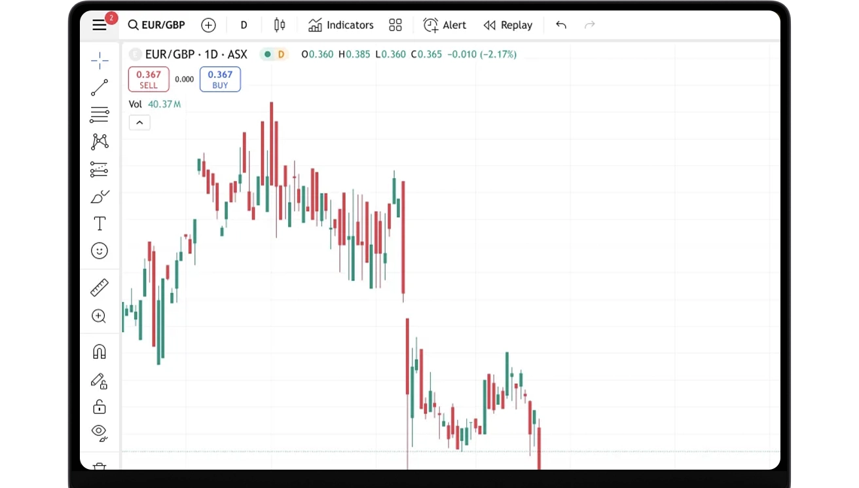Click the 0.367 BUY button
The height and width of the screenshot is (488, 859).
point(220,79)
